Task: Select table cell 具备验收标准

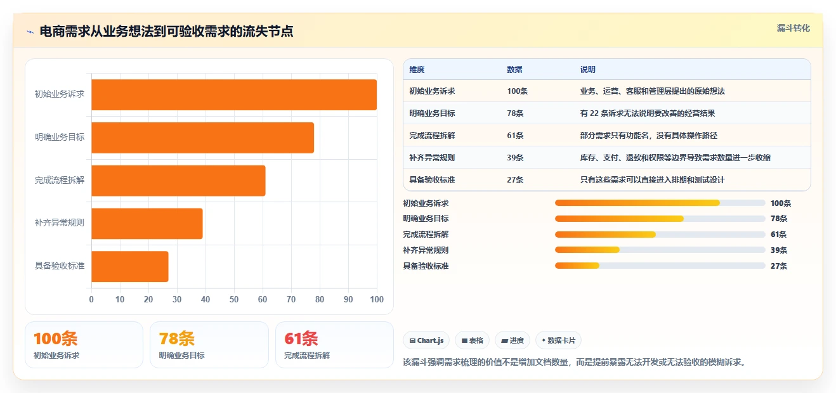Action: coord(432,180)
